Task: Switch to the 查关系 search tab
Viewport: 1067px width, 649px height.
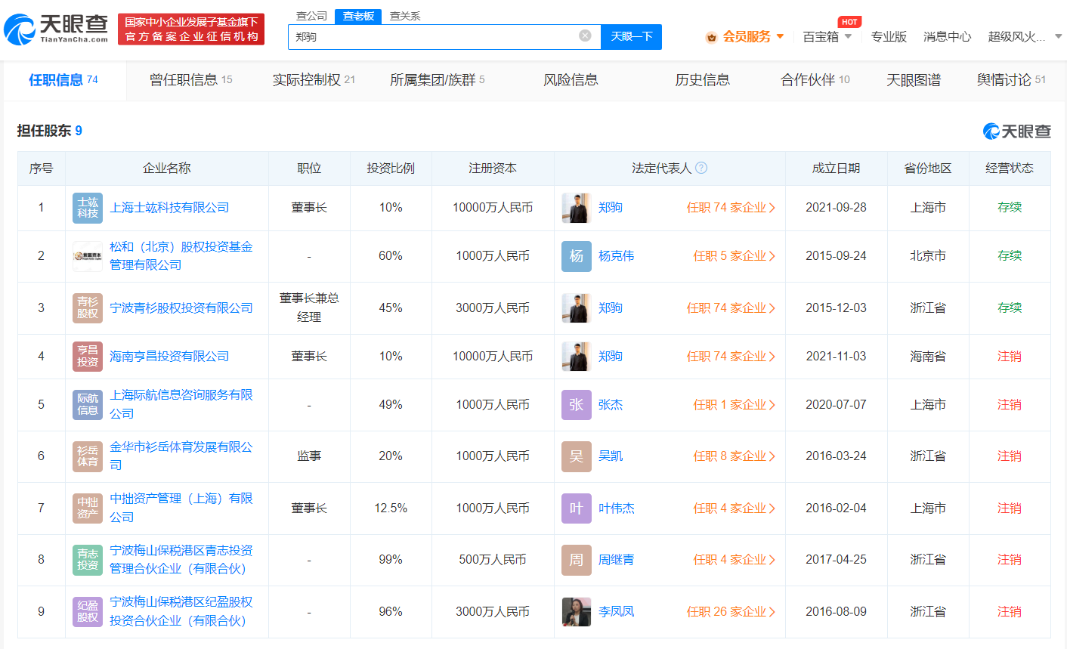Action: [405, 14]
